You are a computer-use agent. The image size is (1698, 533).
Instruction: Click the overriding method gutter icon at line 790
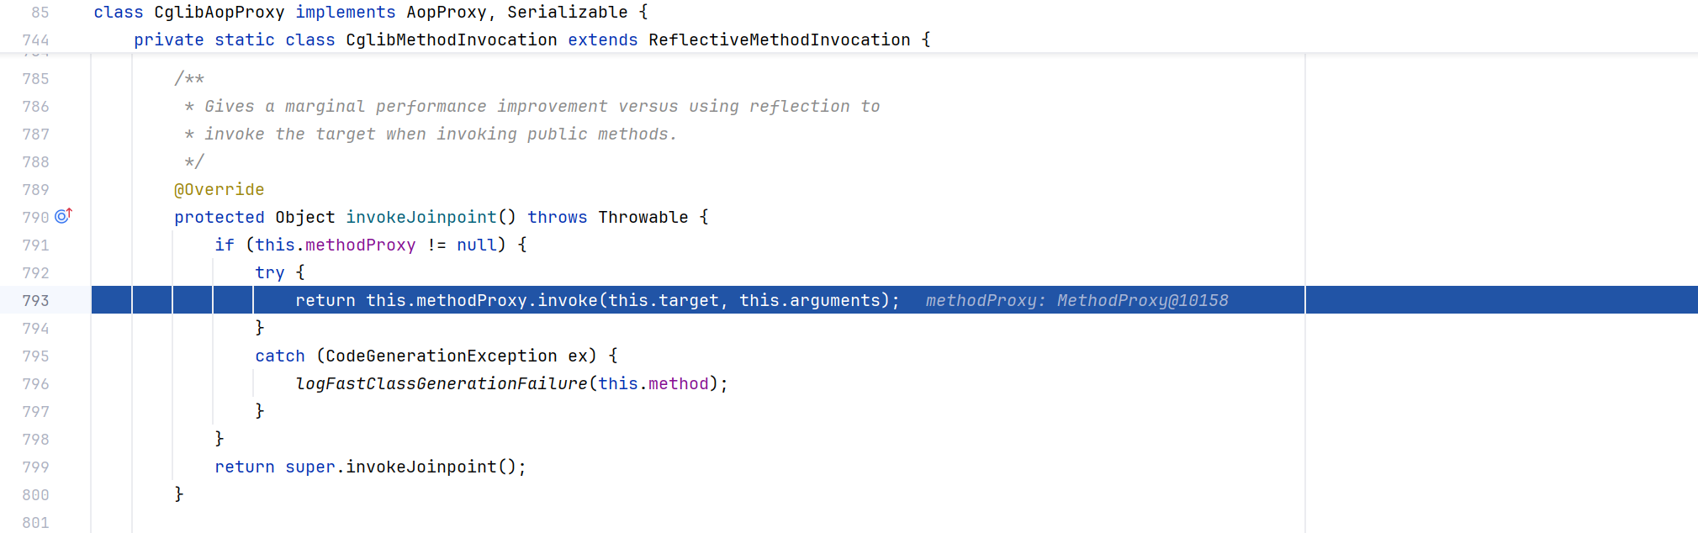click(64, 216)
